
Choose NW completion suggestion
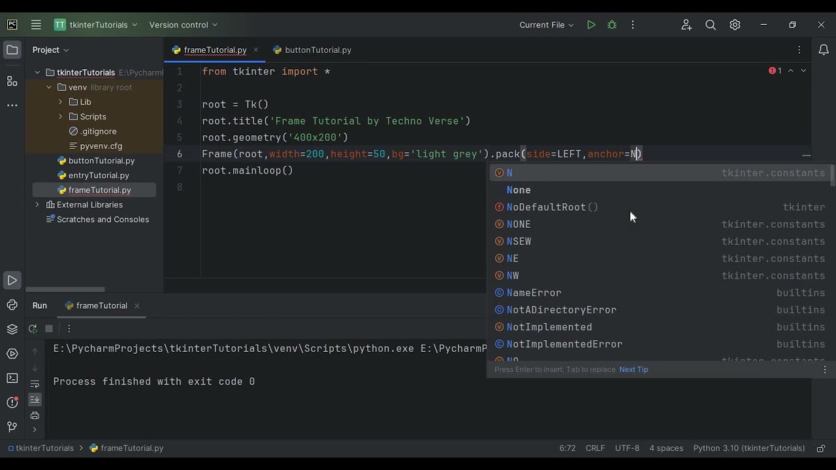(x=660, y=275)
